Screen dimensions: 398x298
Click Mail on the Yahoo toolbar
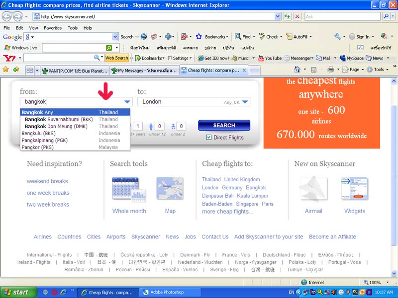[x=323, y=58]
